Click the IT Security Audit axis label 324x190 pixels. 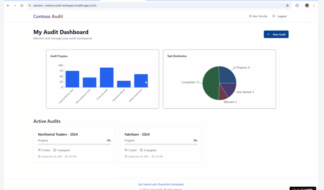coord(102,95)
